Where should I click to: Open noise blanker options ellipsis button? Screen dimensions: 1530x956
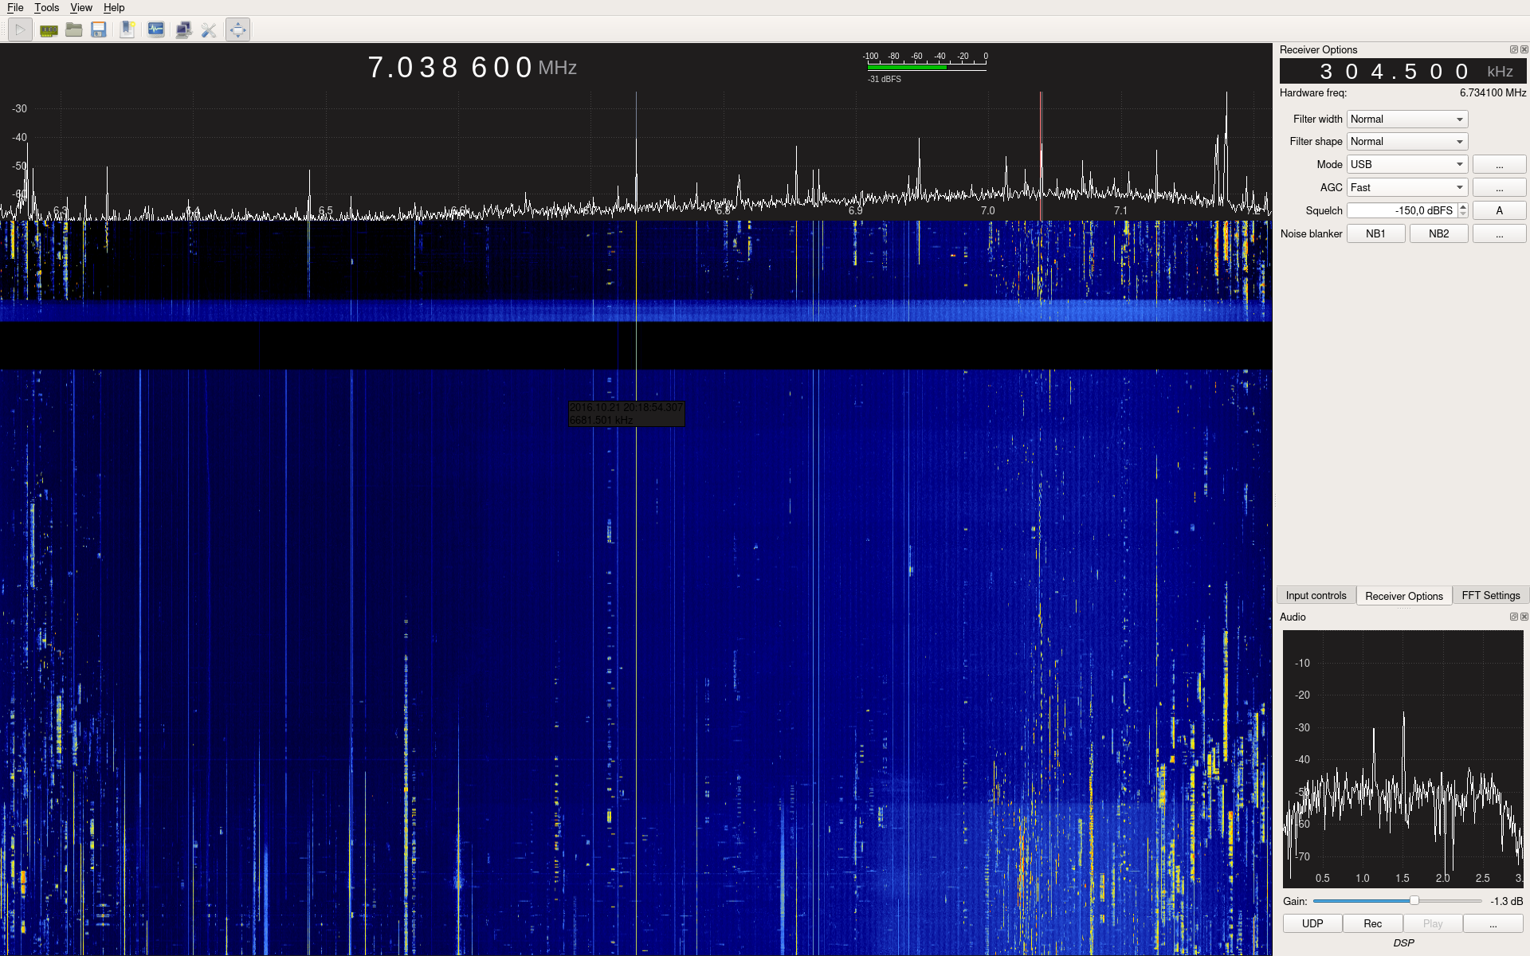tap(1499, 234)
